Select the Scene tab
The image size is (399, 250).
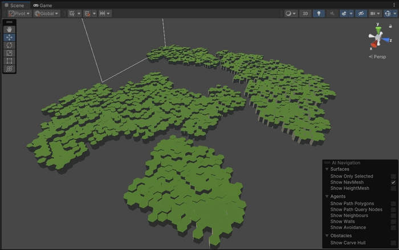[14, 5]
